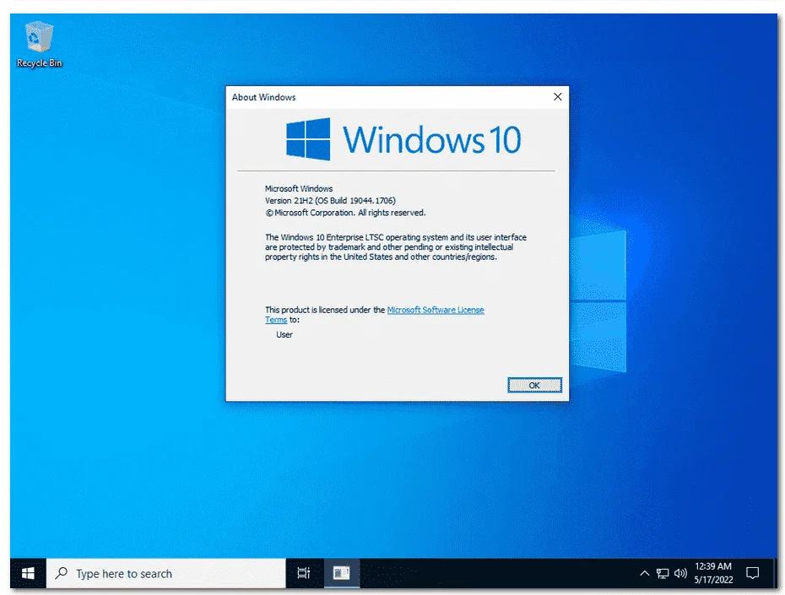This screenshot has height=595, width=785.
Task: Click the 'About Windows' title bar text
Action: 264,97
